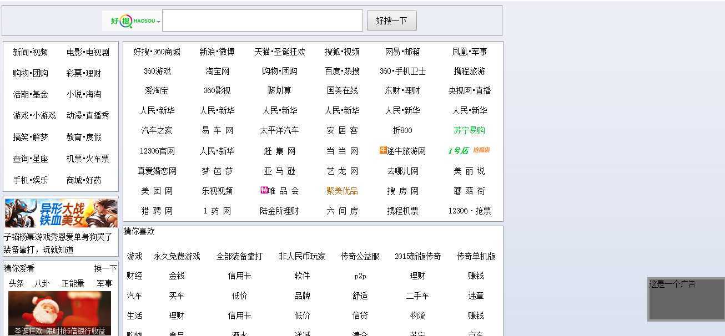Screen dimensions: 725x336
Task: Visit 美团网
Action: pos(157,191)
